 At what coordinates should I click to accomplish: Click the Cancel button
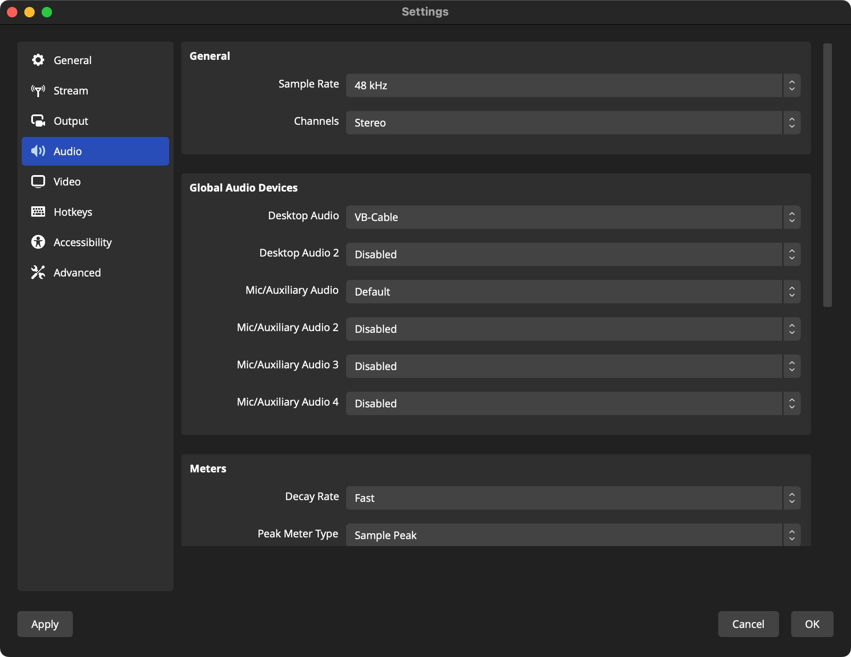(748, 624)
